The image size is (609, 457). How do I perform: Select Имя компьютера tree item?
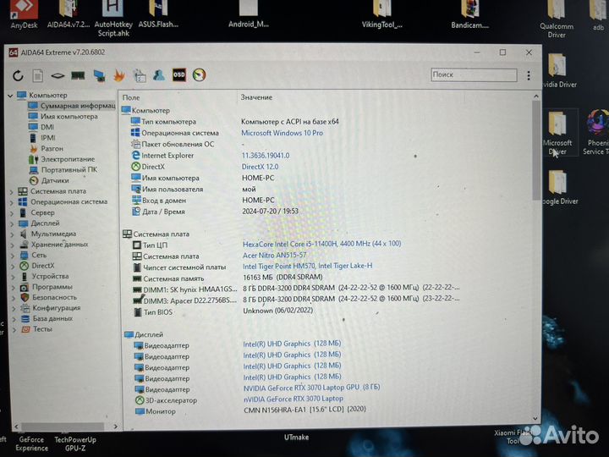click(63, 116)
